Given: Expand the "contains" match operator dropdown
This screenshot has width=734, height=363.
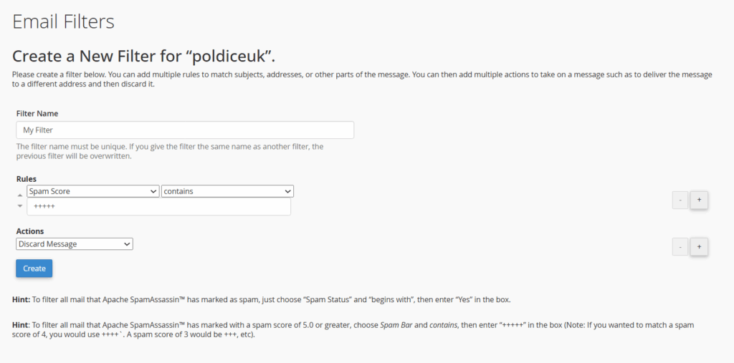Looking at the screenshot, I should point(227,191).
